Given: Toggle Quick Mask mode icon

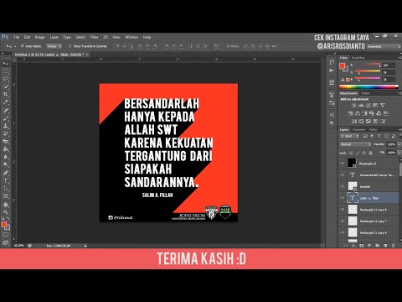Looking at the screenshot, I should click(x=6, y=235).
